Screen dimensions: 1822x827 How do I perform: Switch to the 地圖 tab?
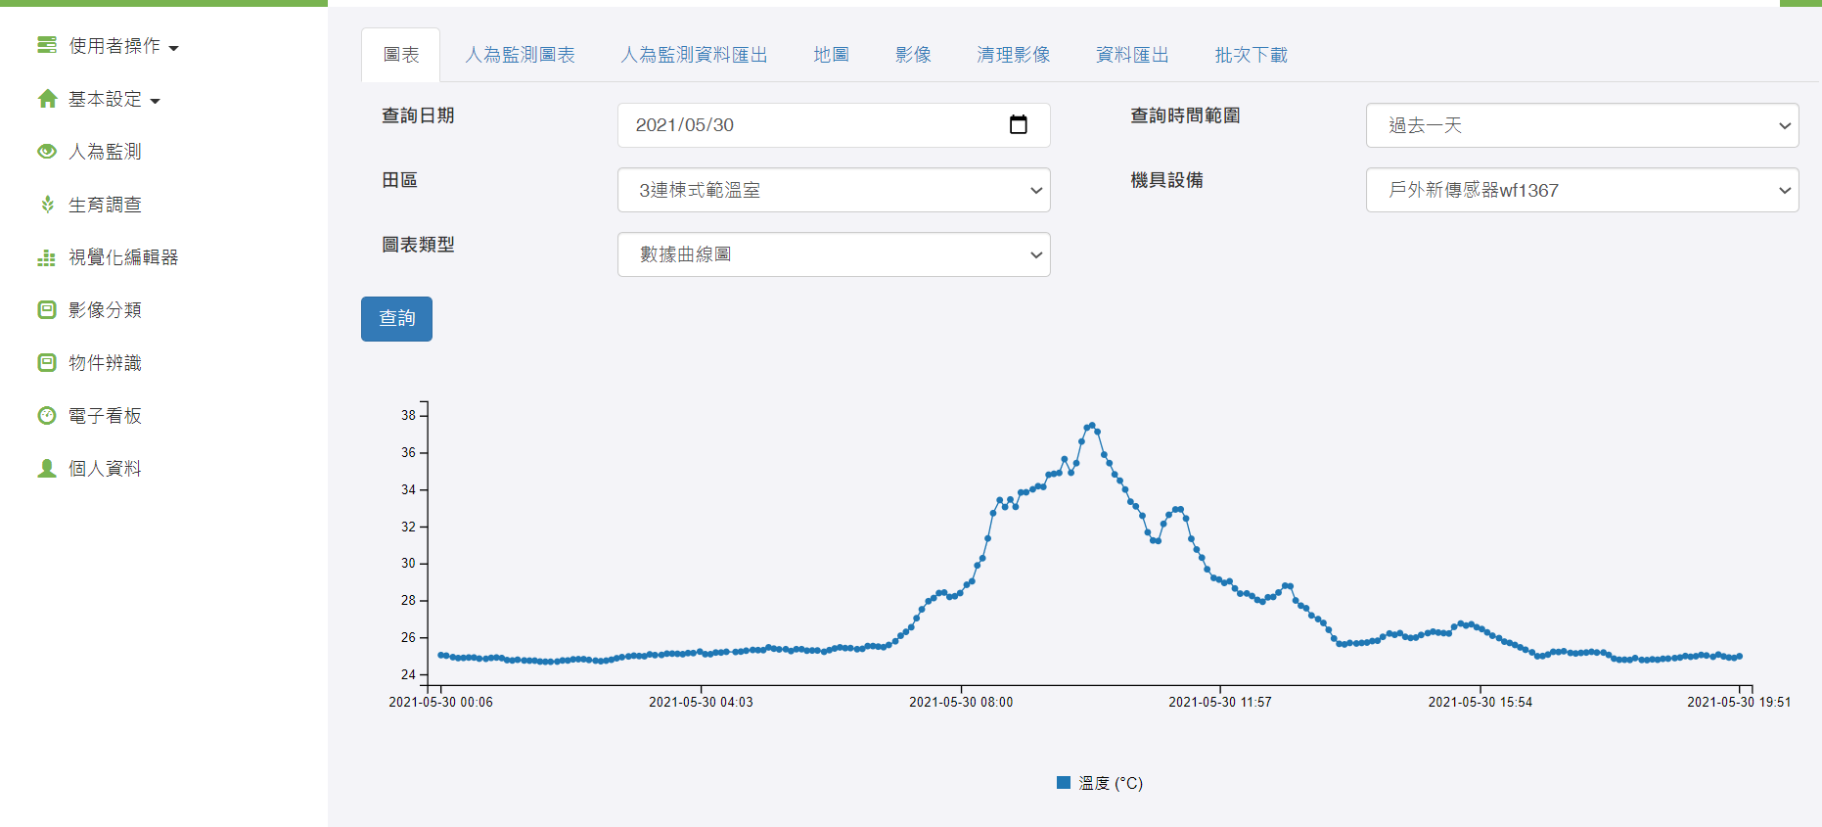[831, 55]
